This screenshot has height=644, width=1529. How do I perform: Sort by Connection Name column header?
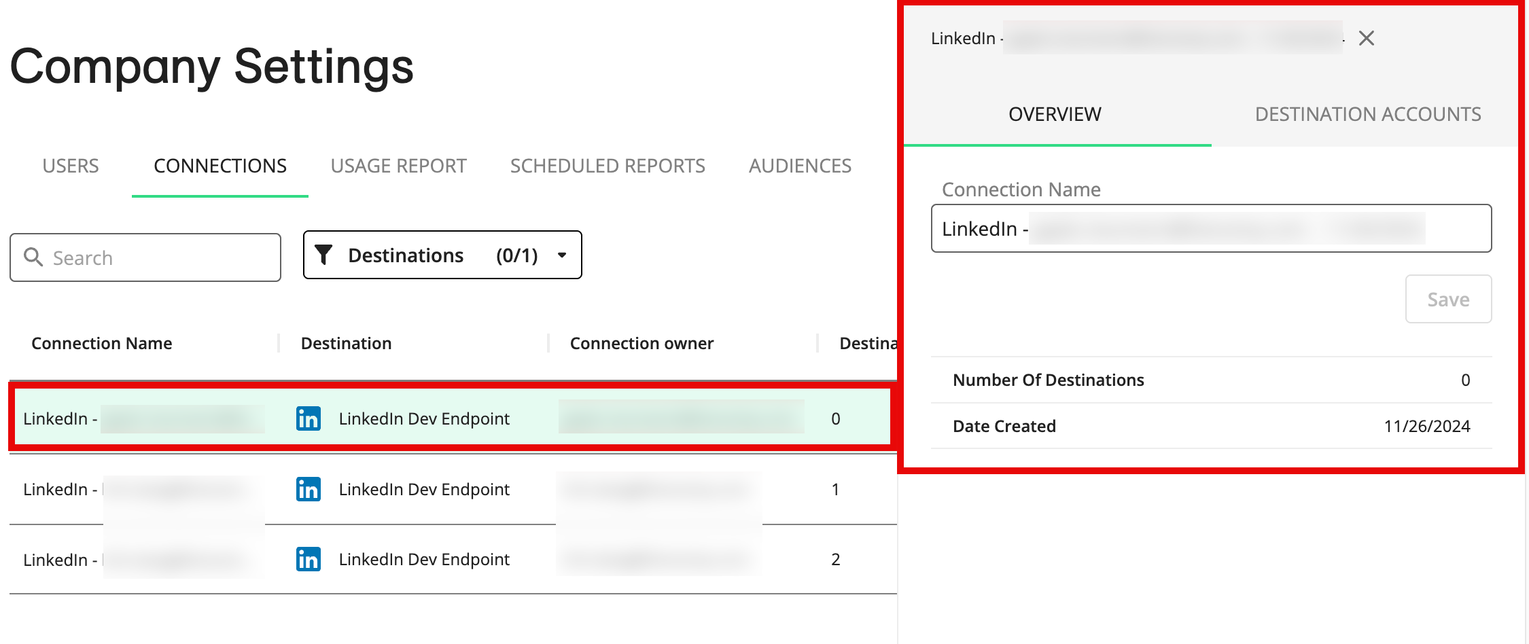[102, 343]
